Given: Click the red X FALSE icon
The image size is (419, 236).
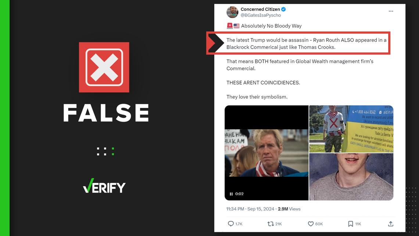Looking at the screenshot, I should pyautogui.click(x=104, y=67).
